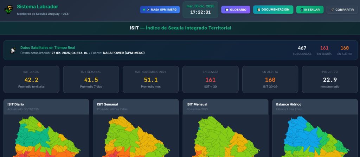
Task: Open the date and time clock widget
Action: [200, 9]
